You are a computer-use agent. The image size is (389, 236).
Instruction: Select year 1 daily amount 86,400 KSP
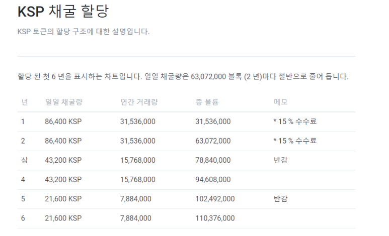pos(63,122)
